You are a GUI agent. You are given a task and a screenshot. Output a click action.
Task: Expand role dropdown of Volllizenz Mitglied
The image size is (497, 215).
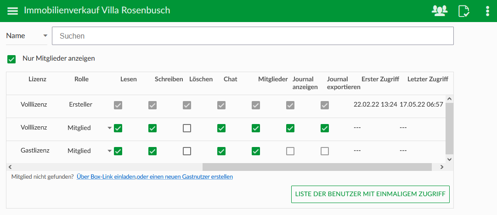[x=110, y=128]
